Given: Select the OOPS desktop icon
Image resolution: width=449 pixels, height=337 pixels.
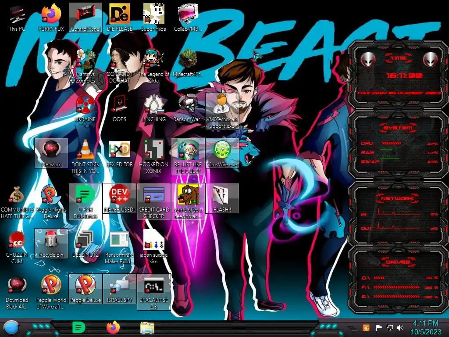Looking at the screenshot, I should (119, 108).
